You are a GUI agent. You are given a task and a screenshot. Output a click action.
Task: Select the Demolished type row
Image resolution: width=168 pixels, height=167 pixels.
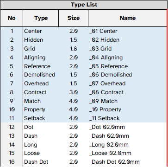[84, 75]
